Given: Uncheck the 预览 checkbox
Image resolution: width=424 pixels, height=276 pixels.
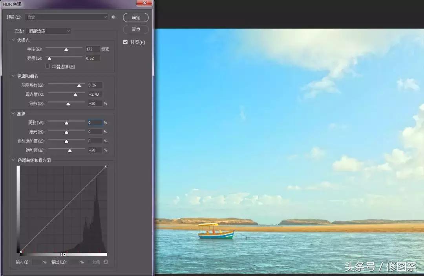Looking at the screenshot, I should click(x=125, y=42).
